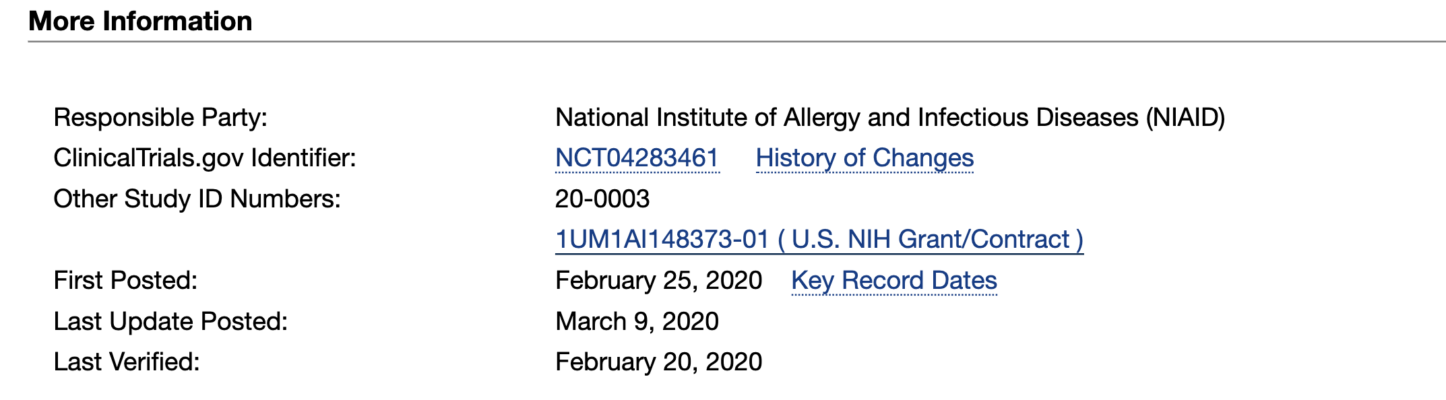Viewport: 1446px width, 400px height.
Task: Follow the 1UM1AI148373-01 grant number link
Action: click(x=662, y=240)
